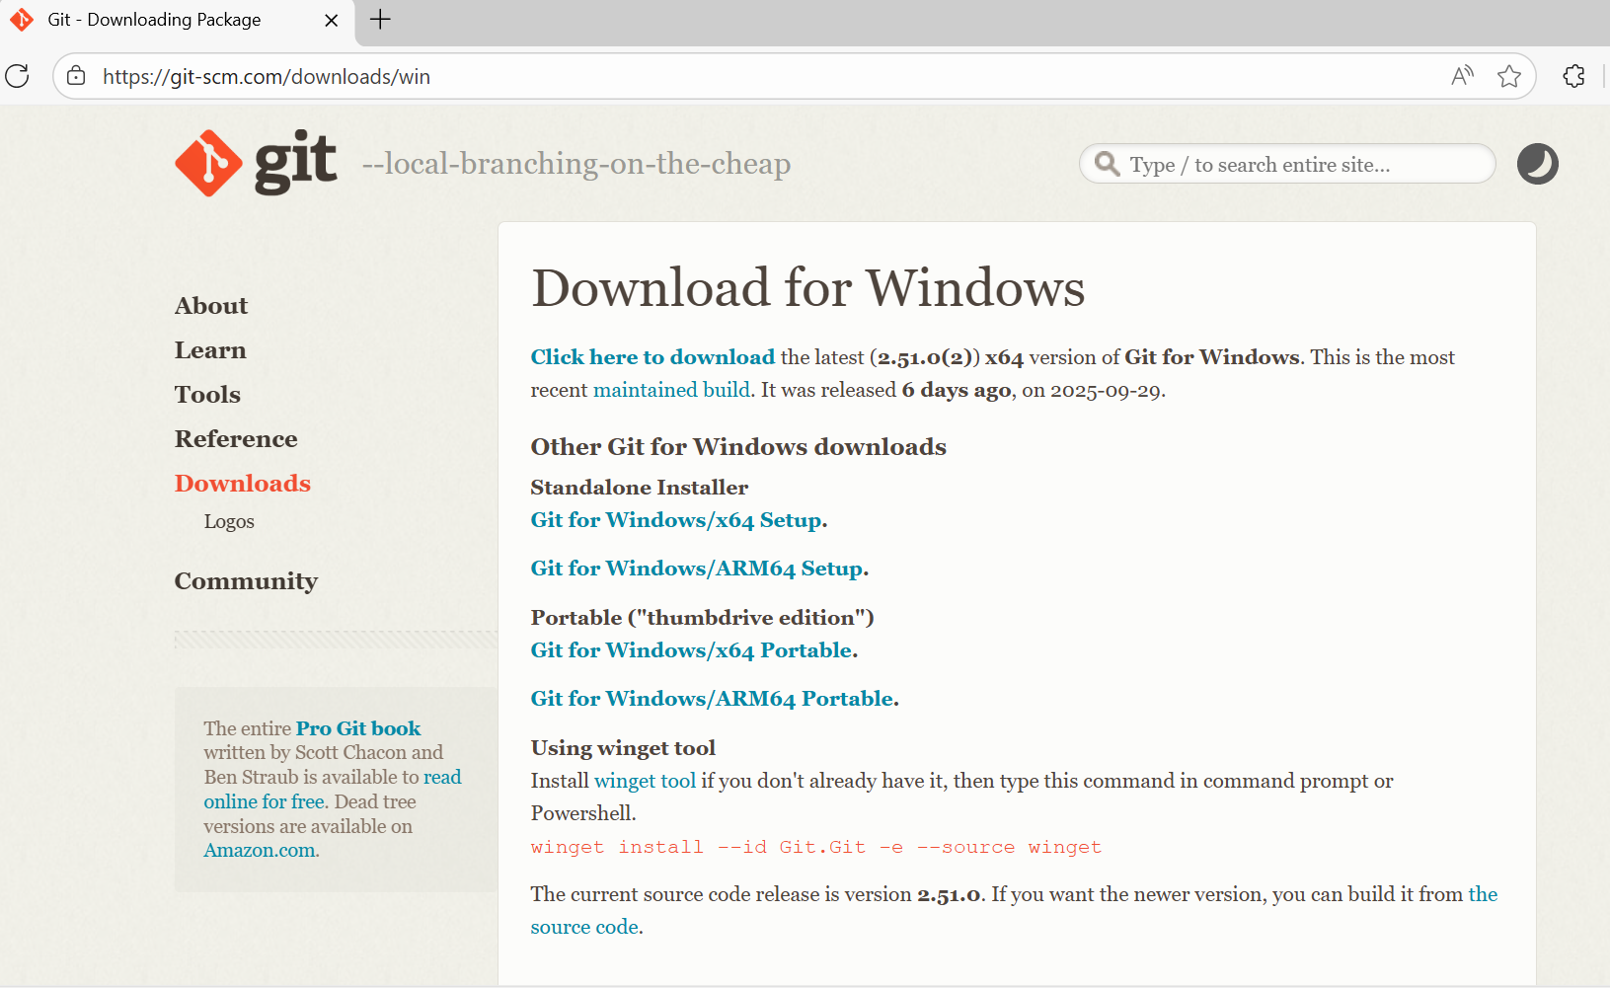1610x988 pixels.
Task: Toggle dark mode with the moon icon
Action: (x=1536, y=164)
